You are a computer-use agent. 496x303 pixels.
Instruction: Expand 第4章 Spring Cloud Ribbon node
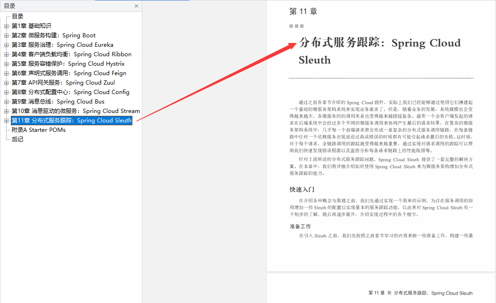(6, 54)
